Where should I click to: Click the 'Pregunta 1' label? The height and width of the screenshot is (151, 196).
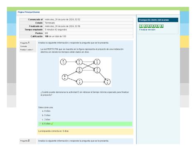(x=25, y=43)
